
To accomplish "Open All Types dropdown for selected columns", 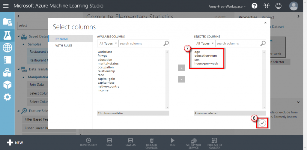I will (205, 43).
